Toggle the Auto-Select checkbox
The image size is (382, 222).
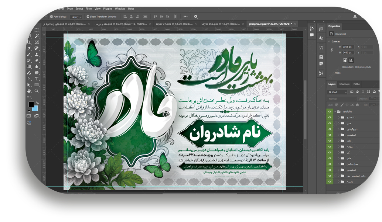[x=51, y=17]
